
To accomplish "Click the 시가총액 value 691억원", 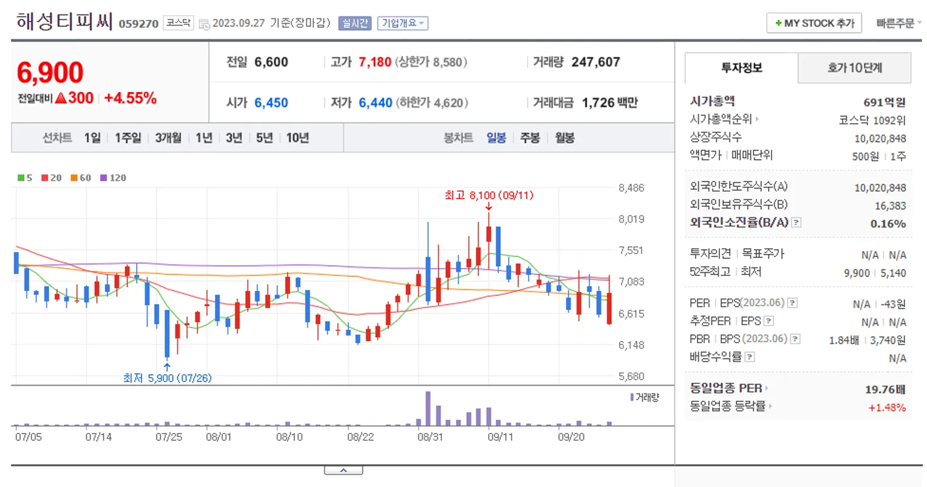I will 885,102.
